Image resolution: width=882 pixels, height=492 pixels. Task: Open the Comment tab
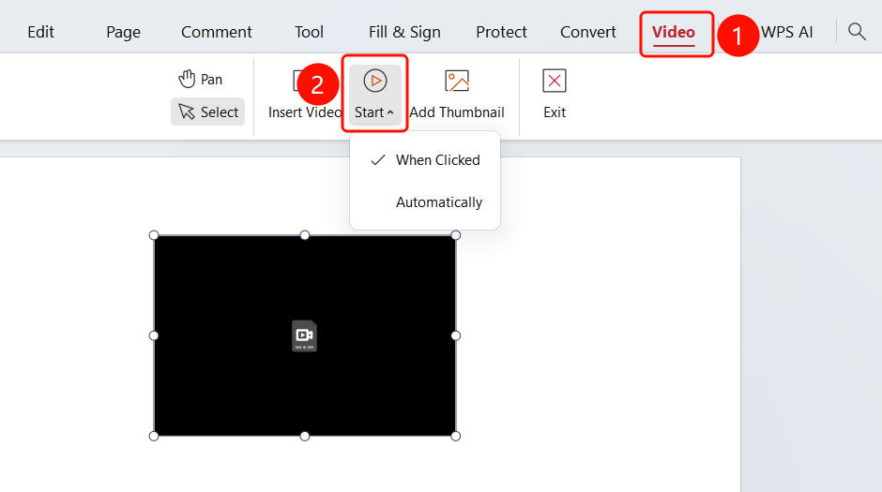216,32
